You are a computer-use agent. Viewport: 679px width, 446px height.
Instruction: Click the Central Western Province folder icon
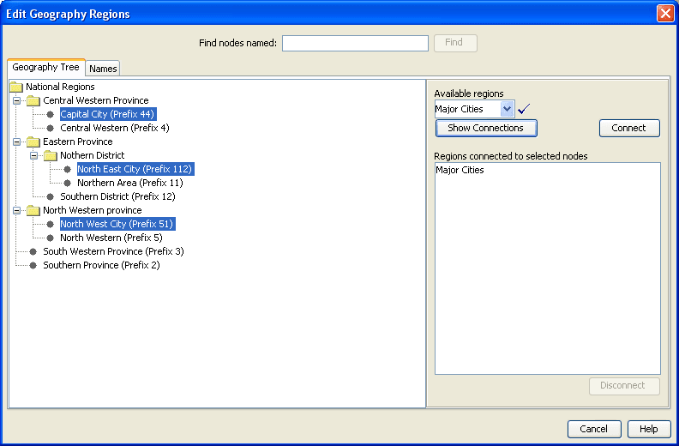(x=33, y=100)
